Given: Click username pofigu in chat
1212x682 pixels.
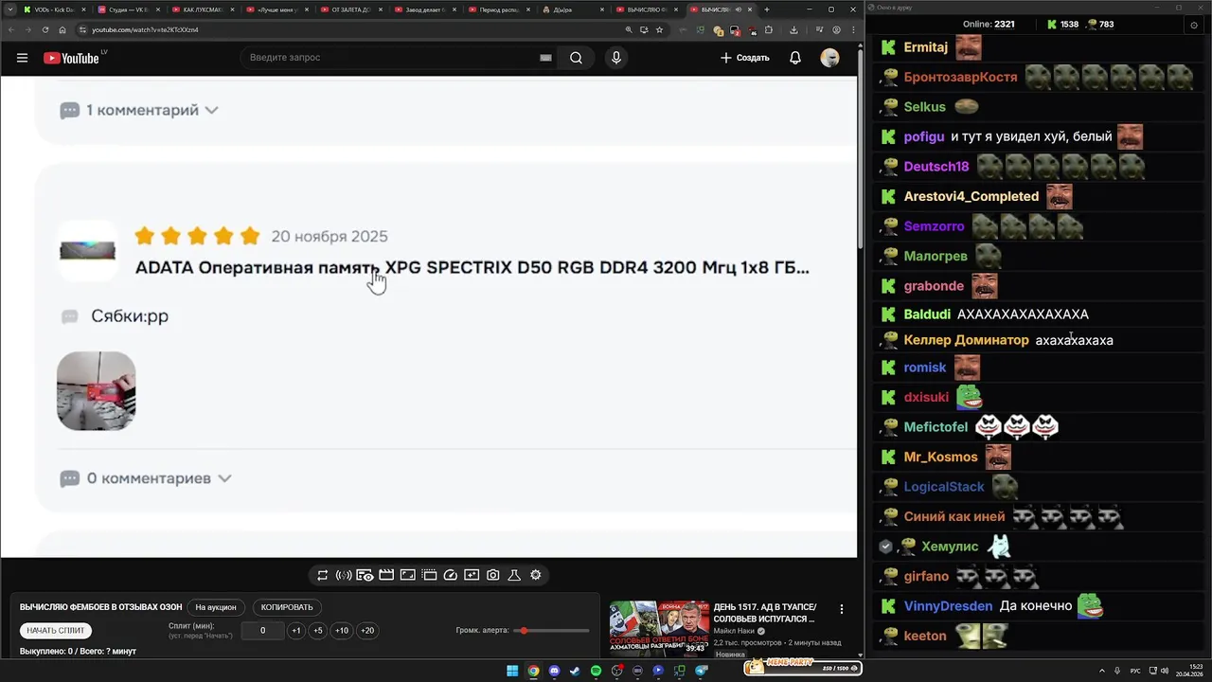Looking at the screenshot, I should coord(924,136).
